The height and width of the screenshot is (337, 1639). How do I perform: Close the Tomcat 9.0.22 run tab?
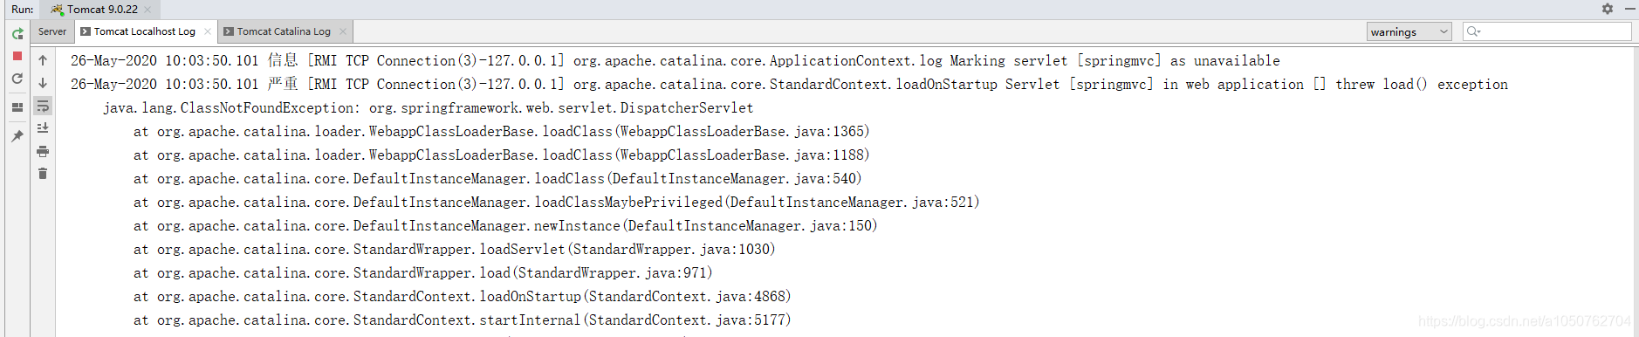tap(147, 10)
